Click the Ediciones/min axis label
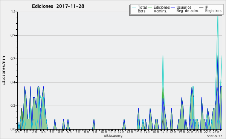This screenshot has height=139, width=226. click(3, 71)
